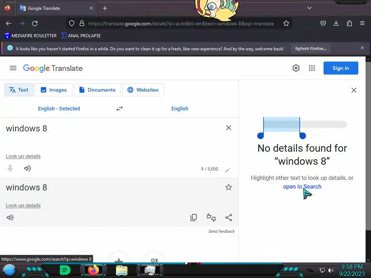Open the green notes app on taskbar
The height and width of the screenshot is (278, 371).
tap(65, 270)
